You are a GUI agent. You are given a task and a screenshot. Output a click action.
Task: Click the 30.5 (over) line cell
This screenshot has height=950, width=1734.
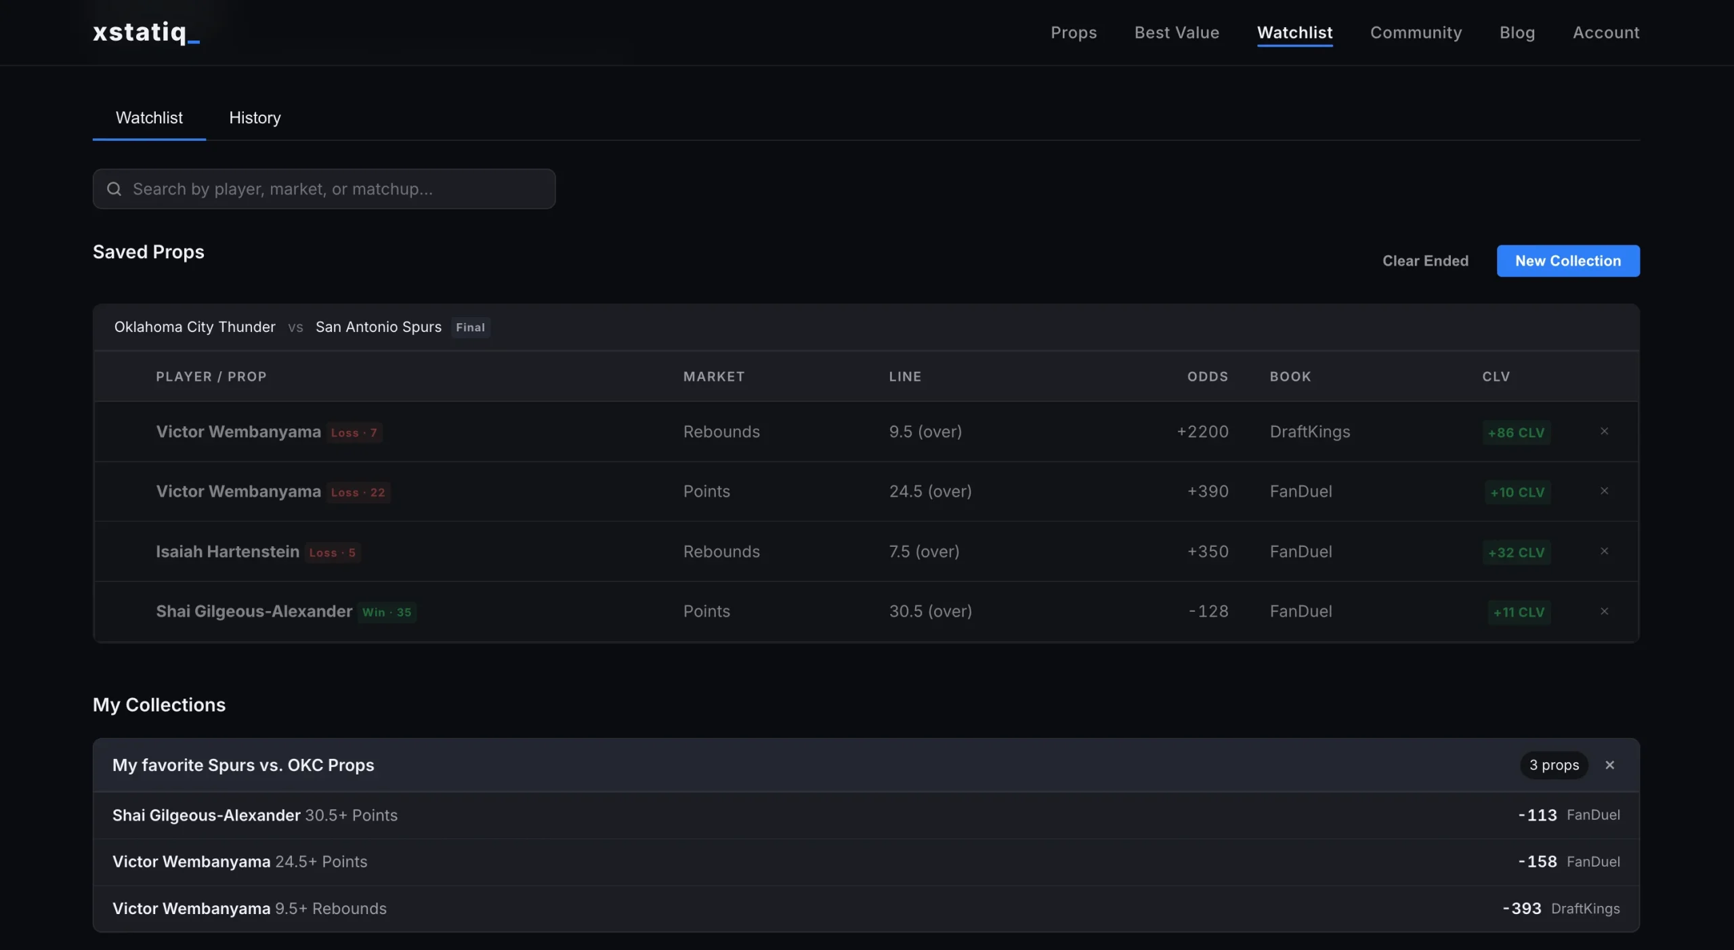click(930, 611)
